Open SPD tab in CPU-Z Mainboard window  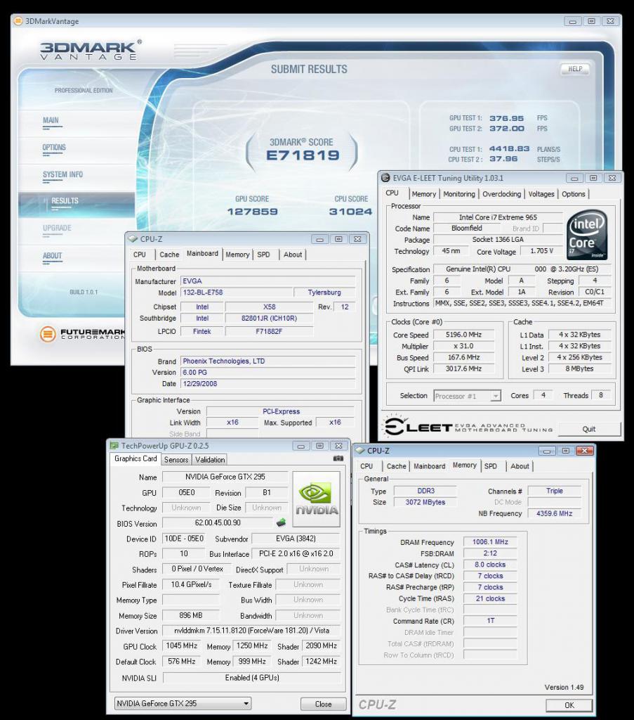[263, 255]
